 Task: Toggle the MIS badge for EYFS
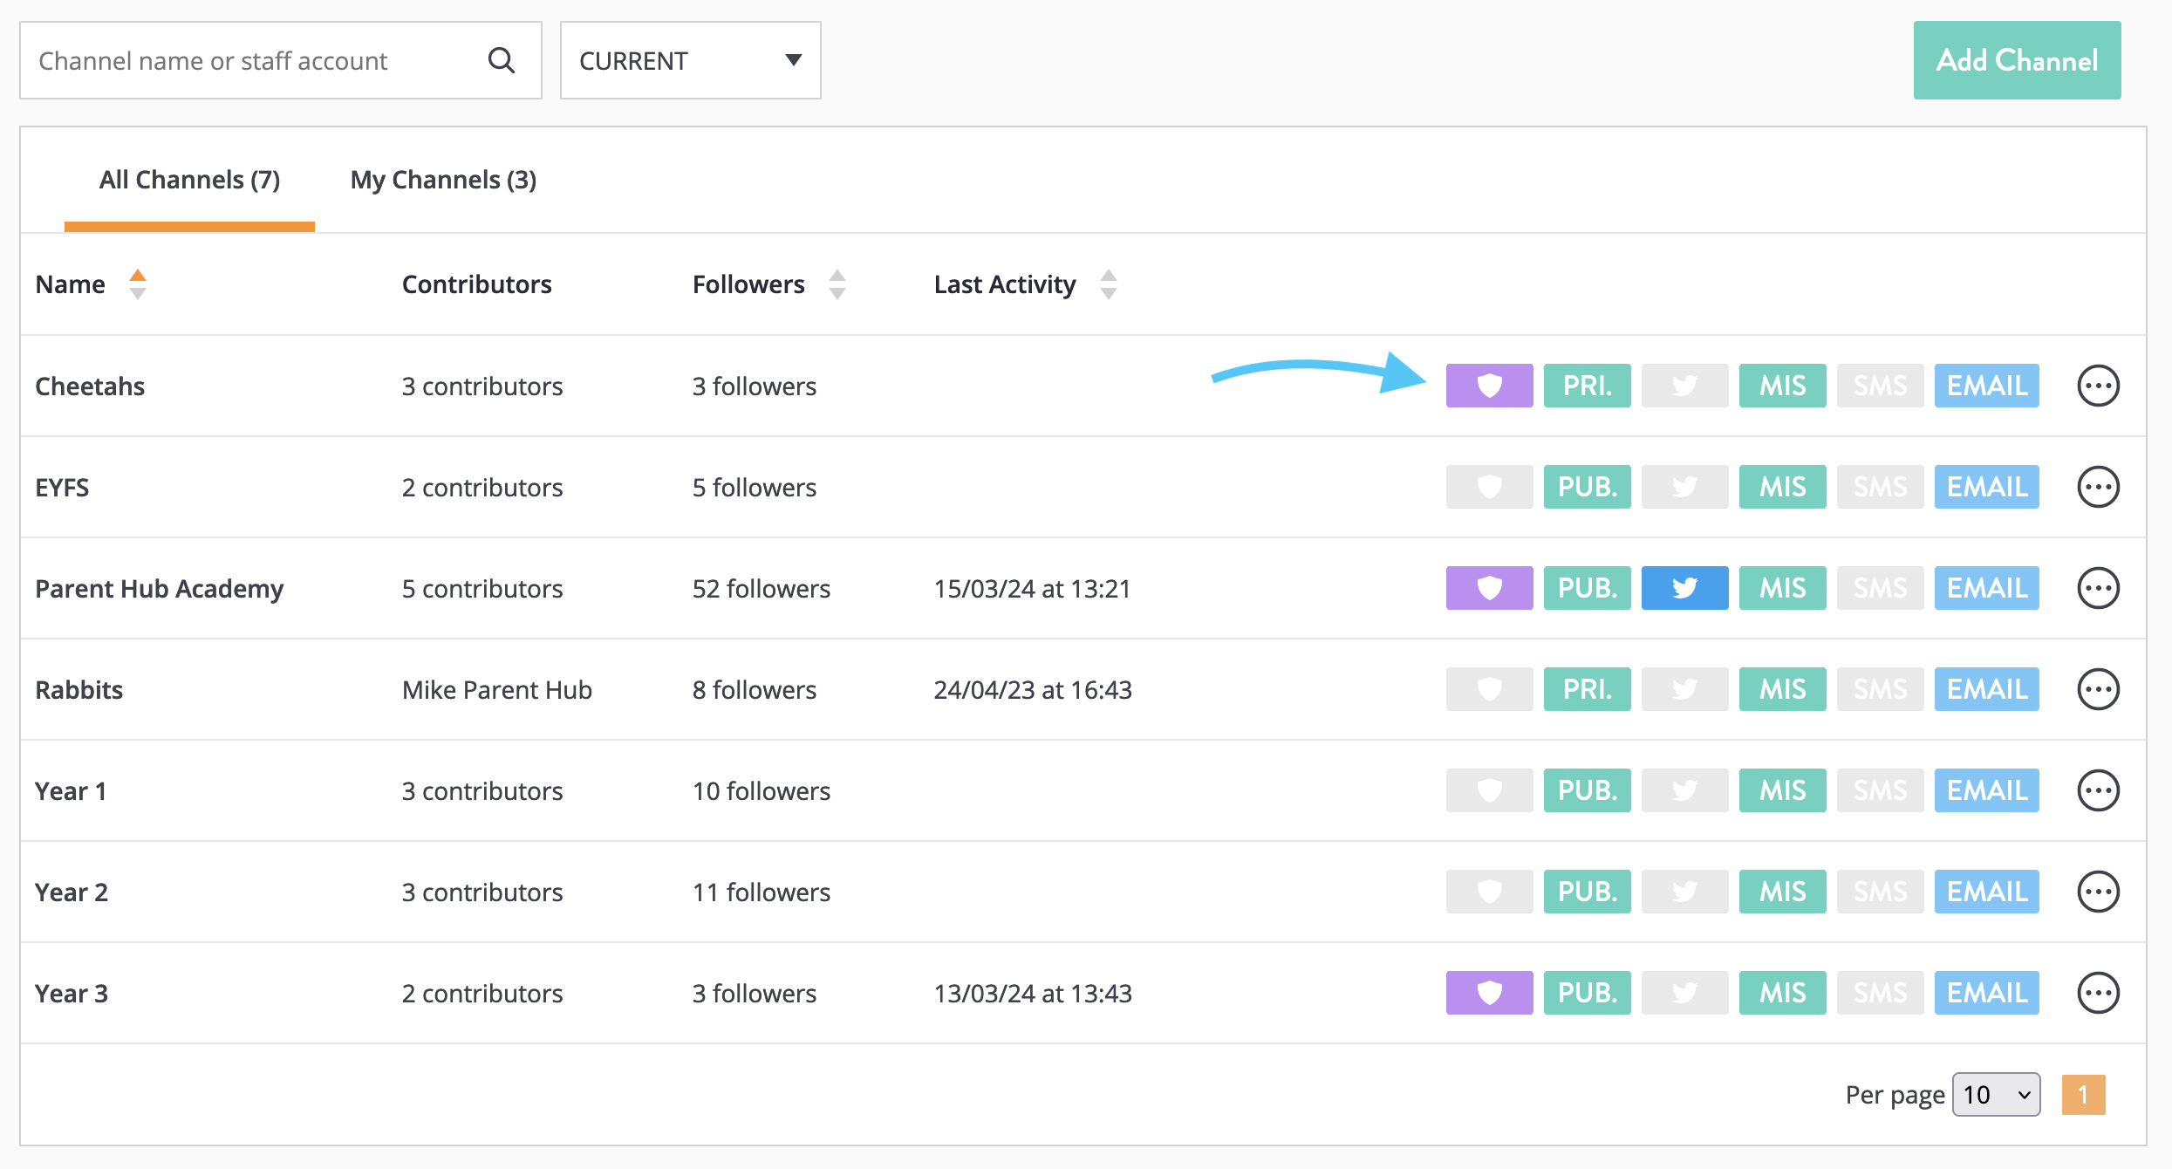1782,487
